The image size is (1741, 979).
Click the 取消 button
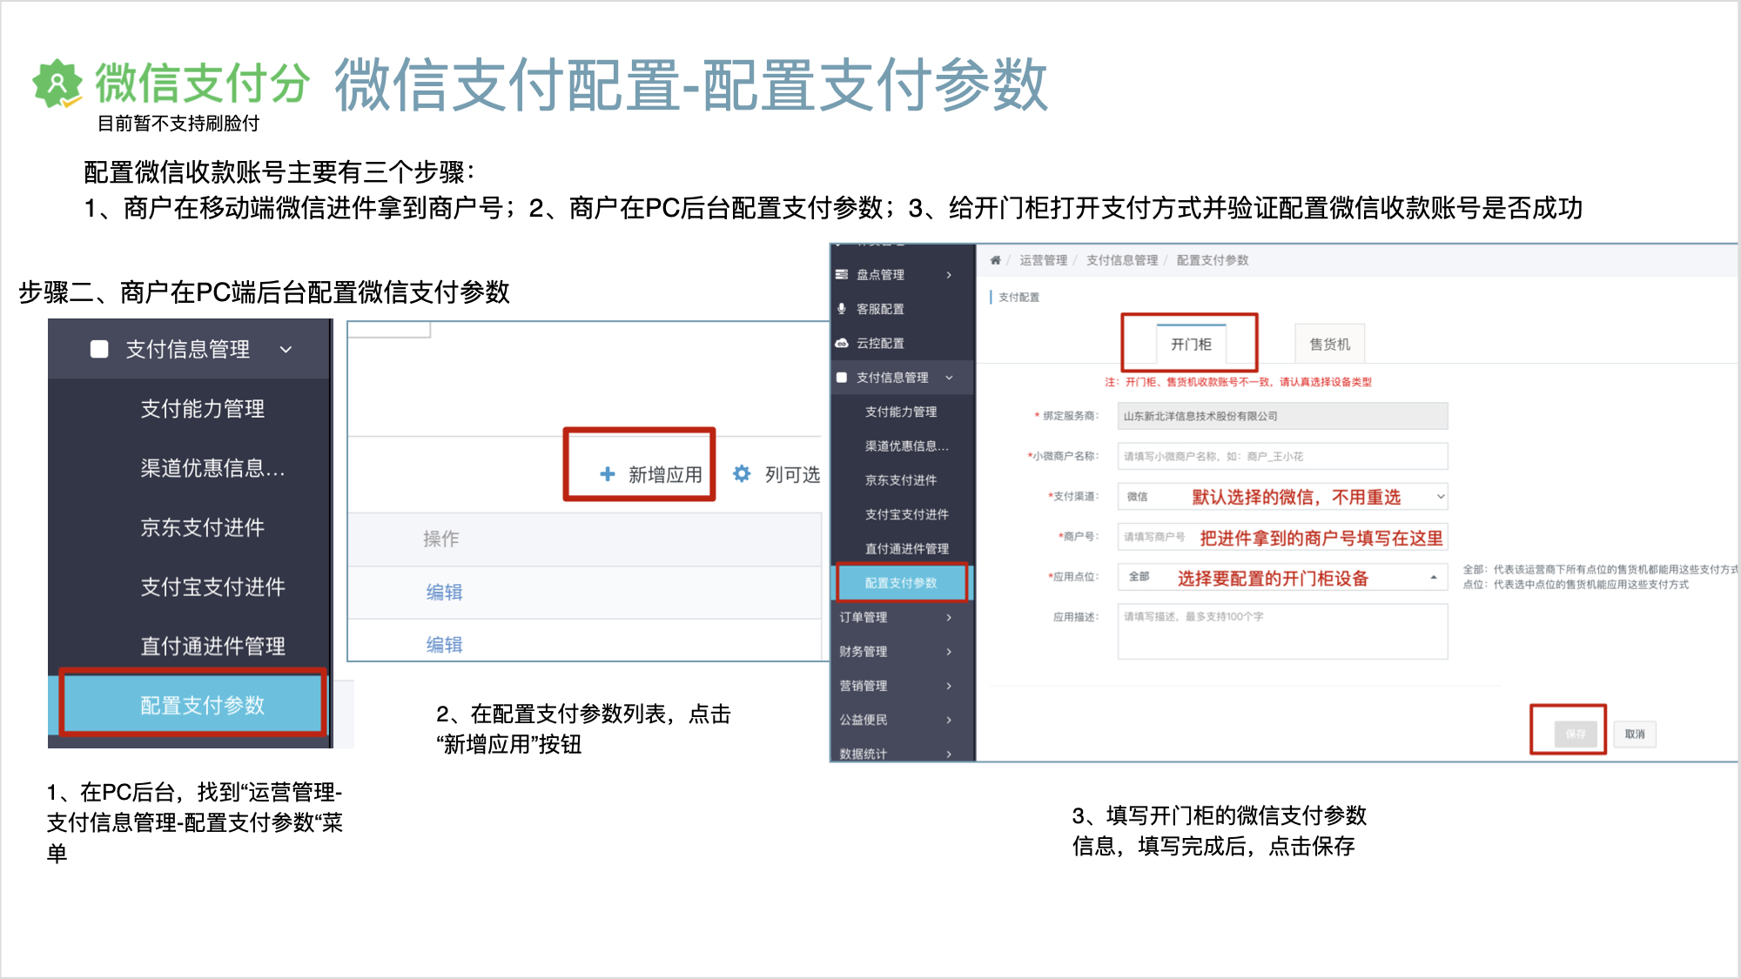(1635, 734)
